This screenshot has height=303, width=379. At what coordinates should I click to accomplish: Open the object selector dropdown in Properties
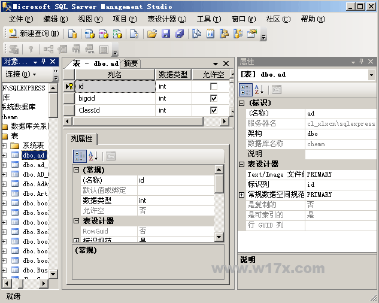point(371,75)
